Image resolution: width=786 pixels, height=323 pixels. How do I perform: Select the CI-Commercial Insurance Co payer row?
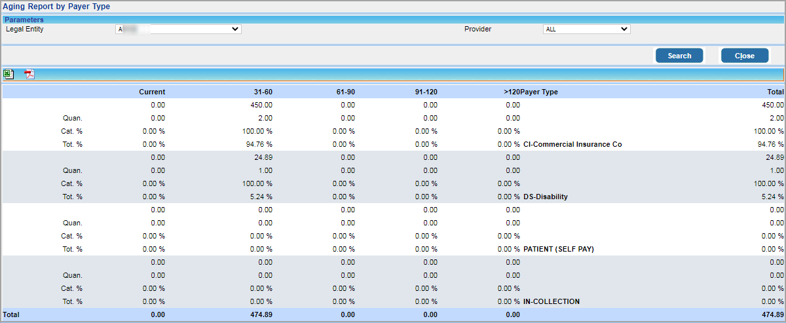(572, 144)
